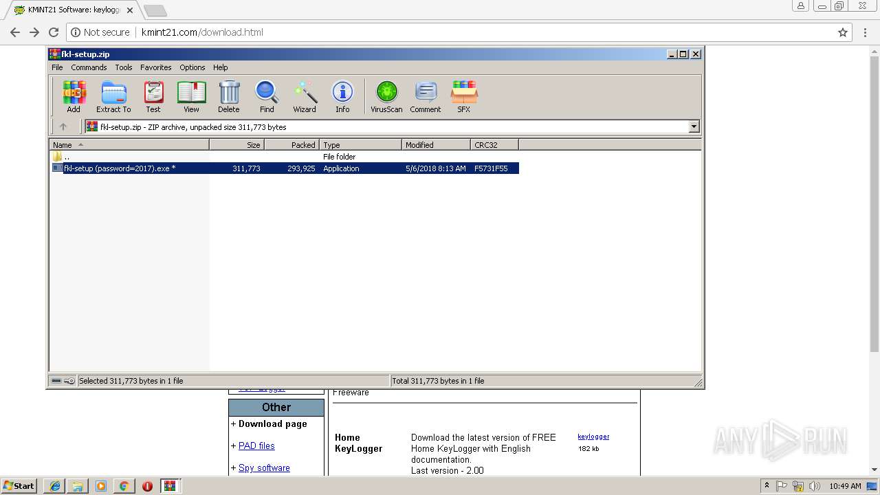
Task: Click the Chrome profile user icon
Action: [x=800, y=6]
